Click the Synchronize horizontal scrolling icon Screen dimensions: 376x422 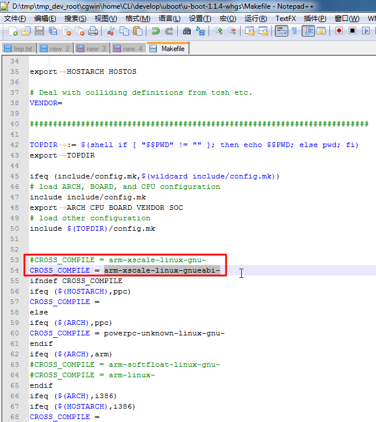click(x=263, y=31)
